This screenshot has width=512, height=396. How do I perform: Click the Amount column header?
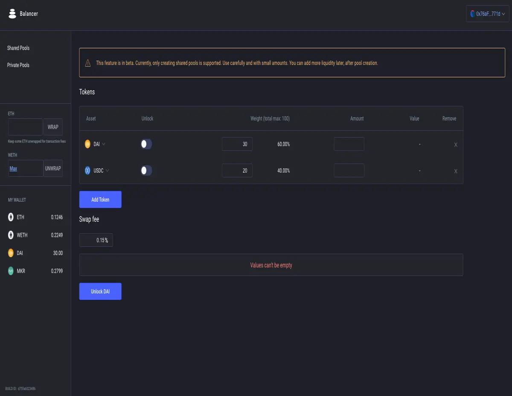click(x=357, y=118)
